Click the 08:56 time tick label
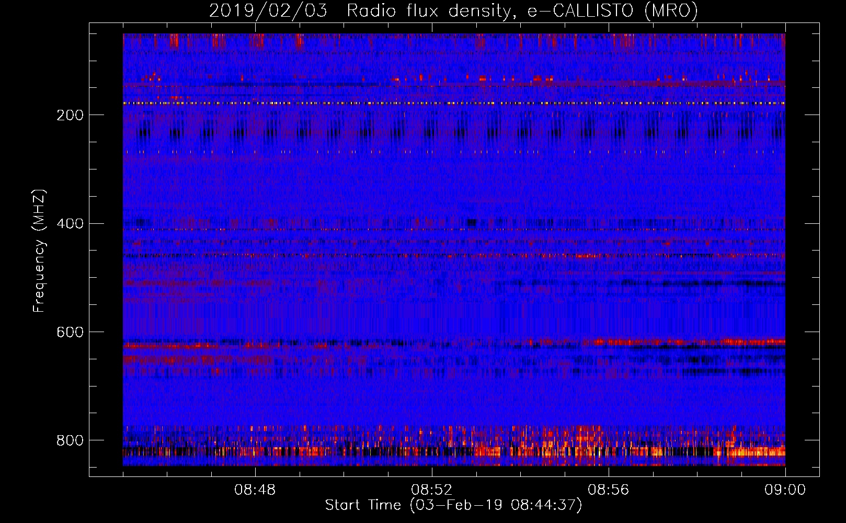The image size is (846, 523). pyautogui.click(x=608, y=490)
